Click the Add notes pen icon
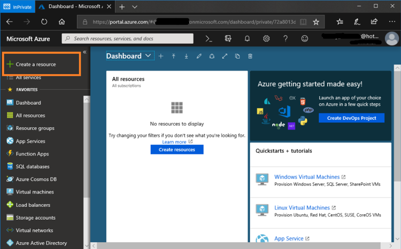Screen dimensions: 401x249 click(x=357, y=22)
